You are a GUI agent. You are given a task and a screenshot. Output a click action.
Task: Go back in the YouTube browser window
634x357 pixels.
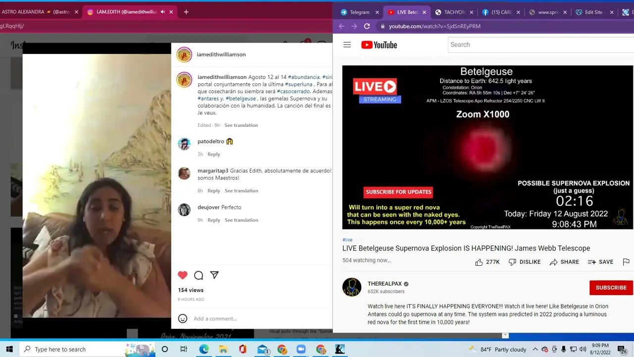click(341, 26)
